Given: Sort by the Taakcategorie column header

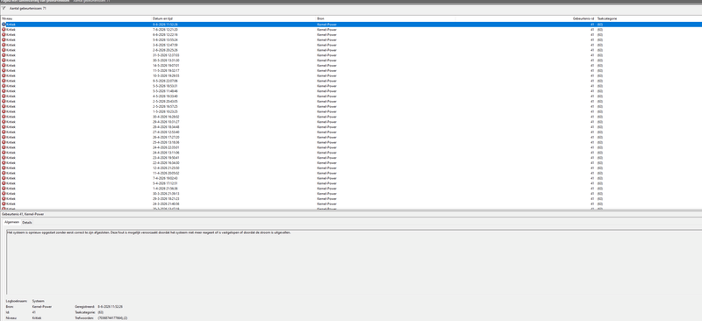Looking at the screenshot, I should (x=607, y=18).
